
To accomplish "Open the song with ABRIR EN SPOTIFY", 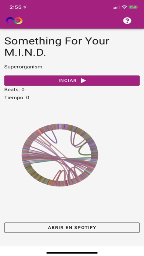I will (72, 228).
